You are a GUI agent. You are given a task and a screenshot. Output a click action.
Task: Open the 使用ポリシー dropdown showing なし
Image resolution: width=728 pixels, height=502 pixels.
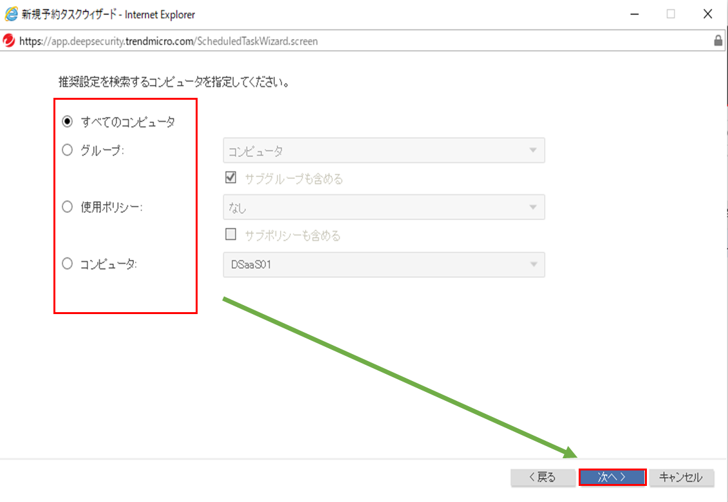click(384, 207)
